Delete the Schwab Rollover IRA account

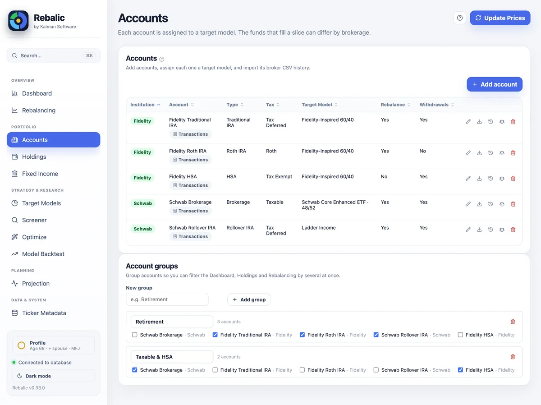pos(513,230)
